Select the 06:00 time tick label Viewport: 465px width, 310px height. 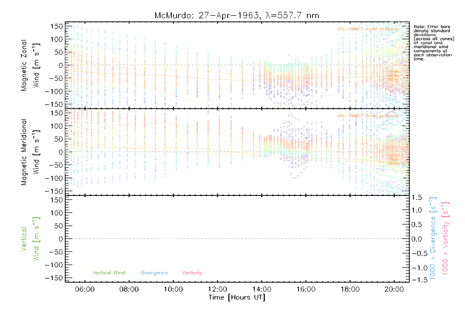pyautogui.click(x=85, y=289)
